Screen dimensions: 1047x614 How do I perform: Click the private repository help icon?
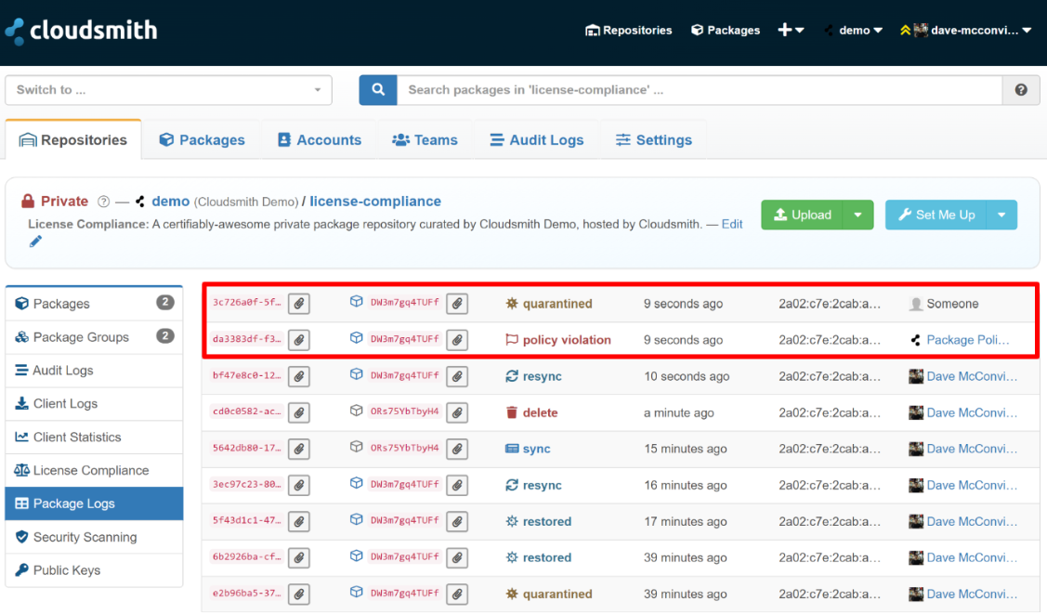point(103,202)
